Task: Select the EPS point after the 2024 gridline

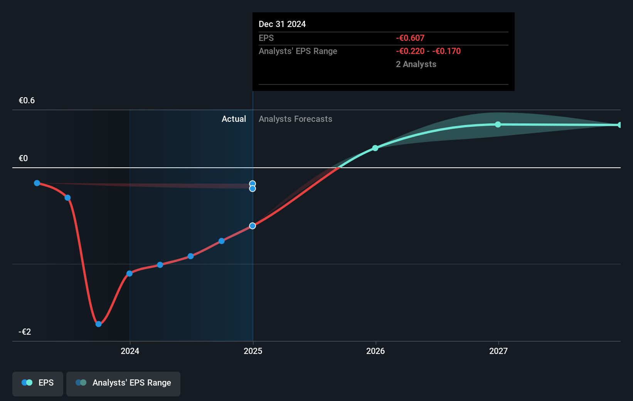Action: [x=160, y=265]
